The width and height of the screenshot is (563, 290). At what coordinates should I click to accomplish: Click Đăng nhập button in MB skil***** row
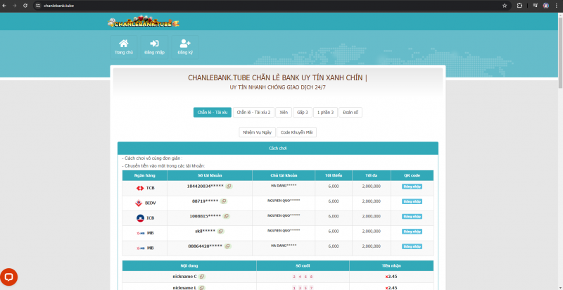coord(412,232)
